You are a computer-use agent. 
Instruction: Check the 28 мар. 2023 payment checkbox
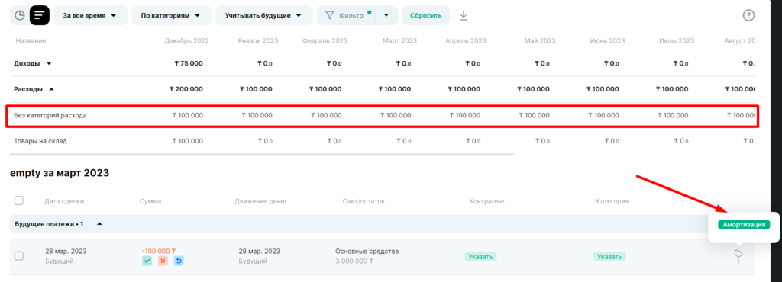[x=19, y=255]
